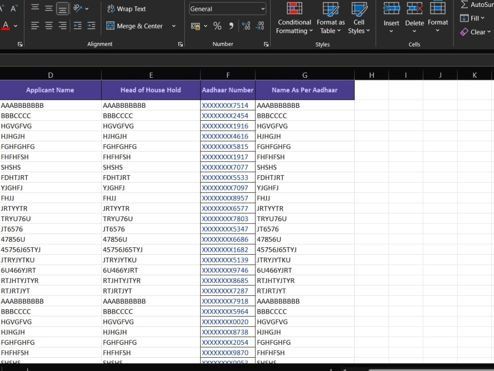
Task: Expand the Clear dropdown menu
Action: pos(476,32)
